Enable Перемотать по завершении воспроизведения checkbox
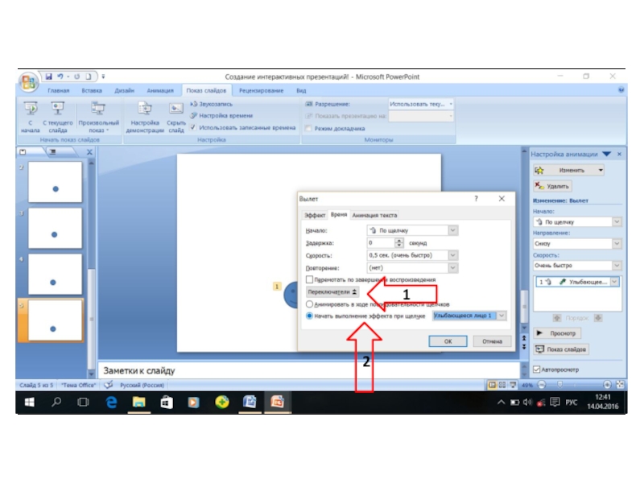The image size is (644, 483). pos(310,279)
